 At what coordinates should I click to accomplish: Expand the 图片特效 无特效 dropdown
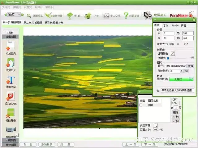point(191,79)
